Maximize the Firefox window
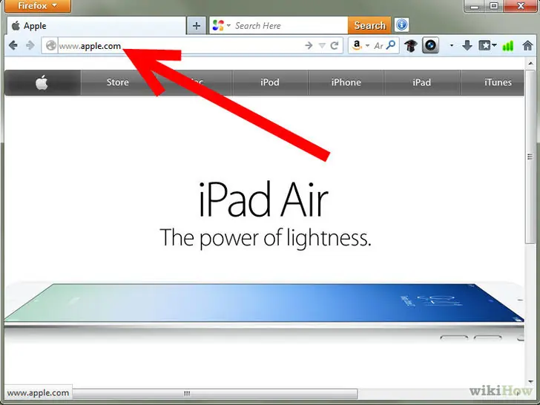 494,6
